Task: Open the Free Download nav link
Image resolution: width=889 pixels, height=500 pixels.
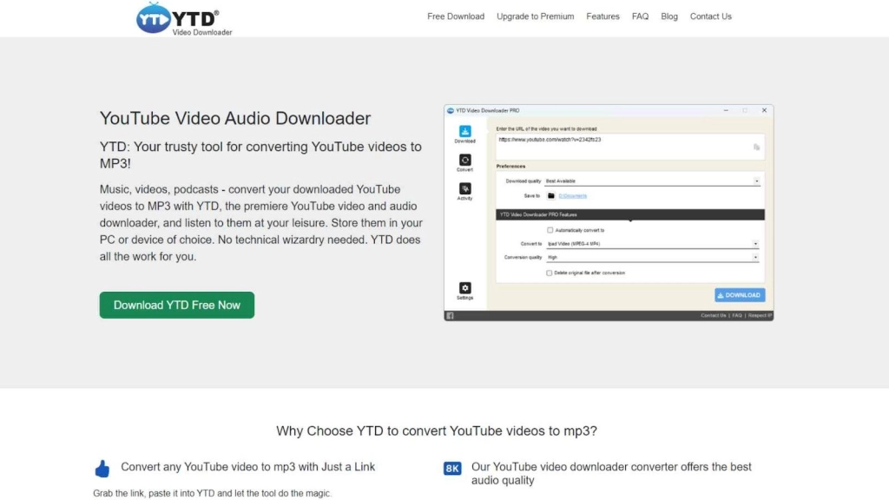Action: 455,16
